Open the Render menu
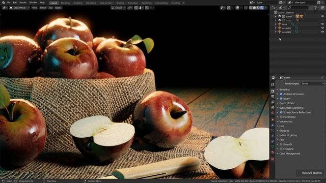The image size is (326, 183). point(23,3)
